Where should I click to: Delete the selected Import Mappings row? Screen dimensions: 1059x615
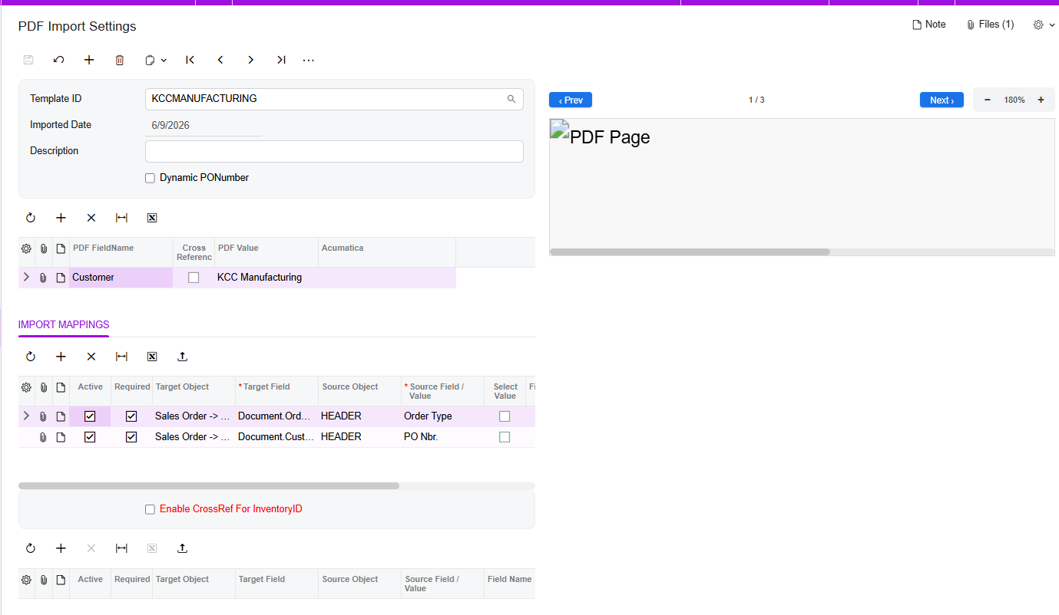click(x=91, y=357)
